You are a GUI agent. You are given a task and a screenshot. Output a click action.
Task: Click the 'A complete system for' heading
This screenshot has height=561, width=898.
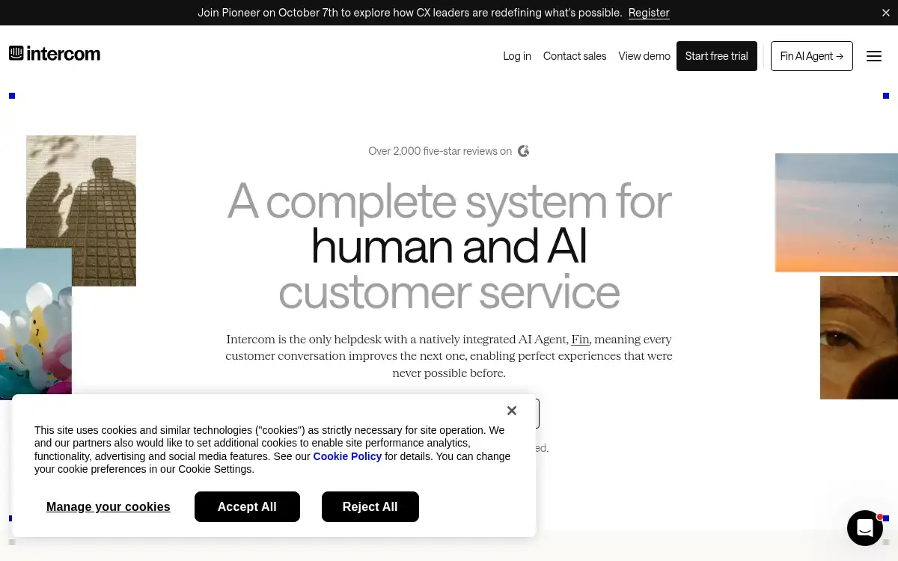point(449,201)
